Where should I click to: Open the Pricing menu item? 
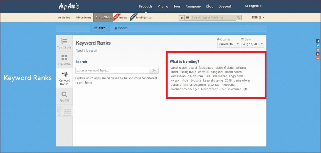tap(163, 6)
